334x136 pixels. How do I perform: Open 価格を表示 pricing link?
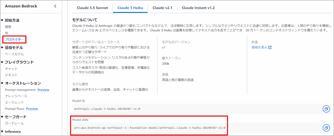pos(259,47)
